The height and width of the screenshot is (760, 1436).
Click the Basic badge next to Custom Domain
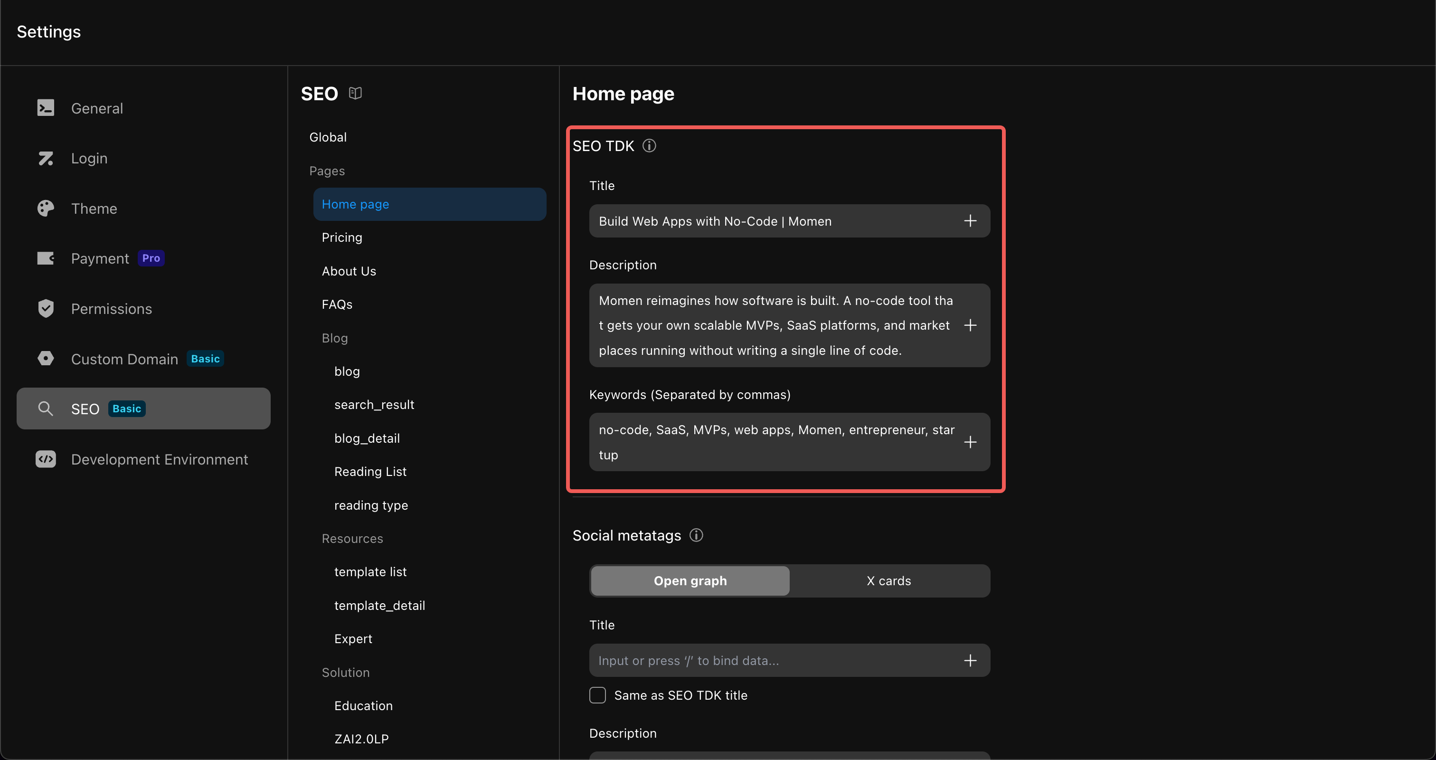coord(205,359)
